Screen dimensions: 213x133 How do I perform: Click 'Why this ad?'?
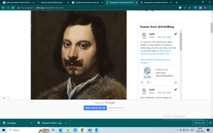pos(117,108)
